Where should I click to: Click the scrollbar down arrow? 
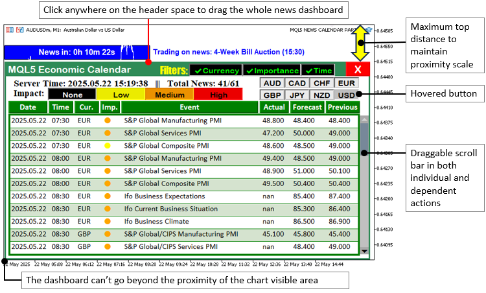(364, 251)
